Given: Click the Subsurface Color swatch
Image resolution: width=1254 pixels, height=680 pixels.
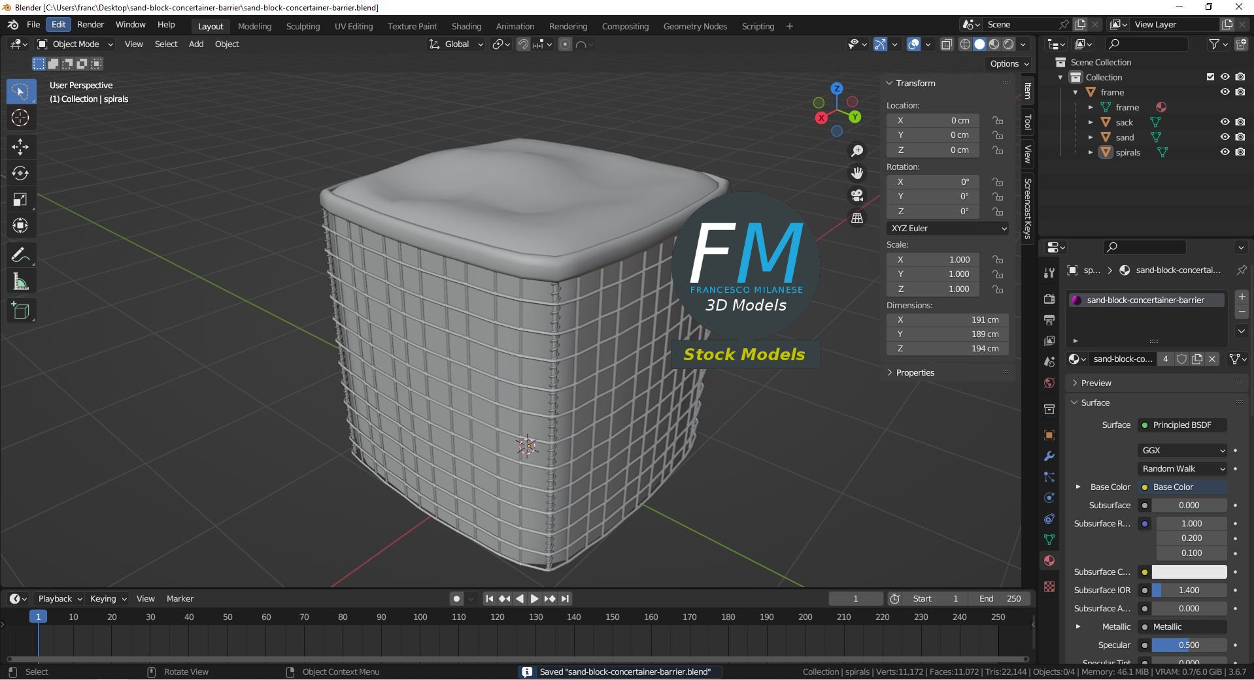Looking at the screenshot, I should (x=1189, y=572).
